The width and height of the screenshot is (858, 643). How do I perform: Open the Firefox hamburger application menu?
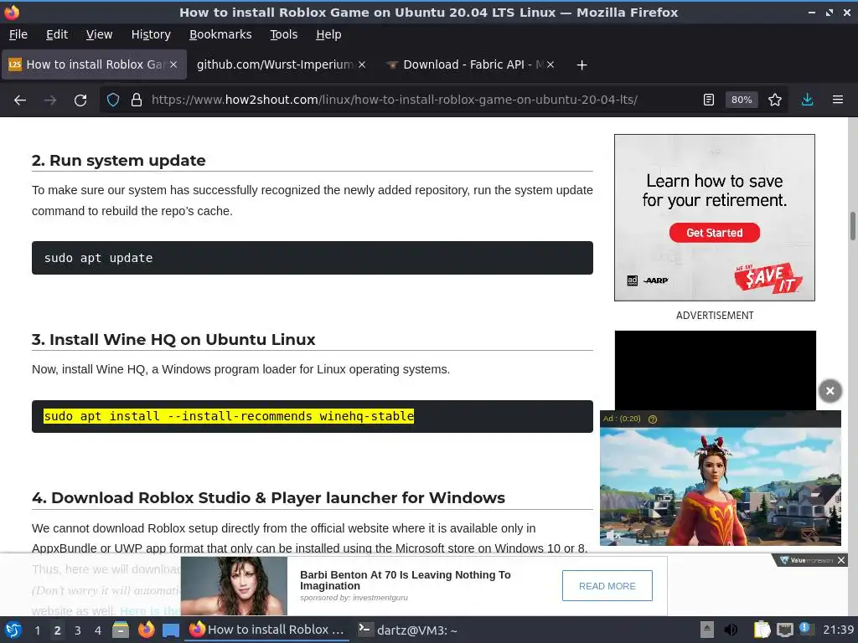pyautogui.click(x=838, y=100)
